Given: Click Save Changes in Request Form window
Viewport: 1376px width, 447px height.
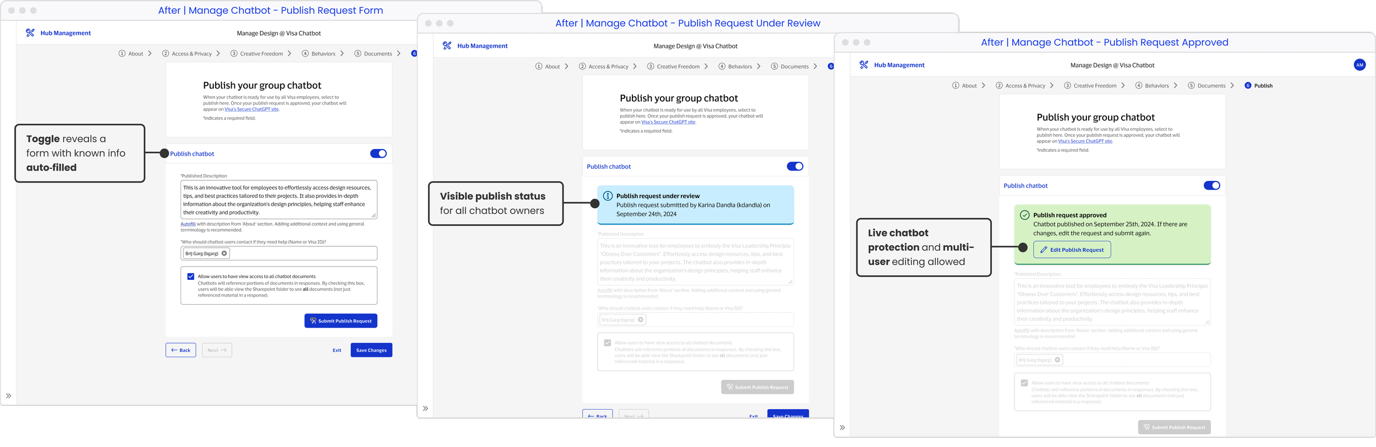Looking at the screenshot, I should [372, 350].
